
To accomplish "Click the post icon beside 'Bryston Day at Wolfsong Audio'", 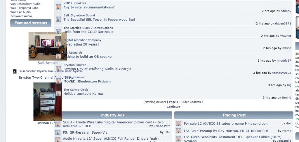I will (58, 69).
